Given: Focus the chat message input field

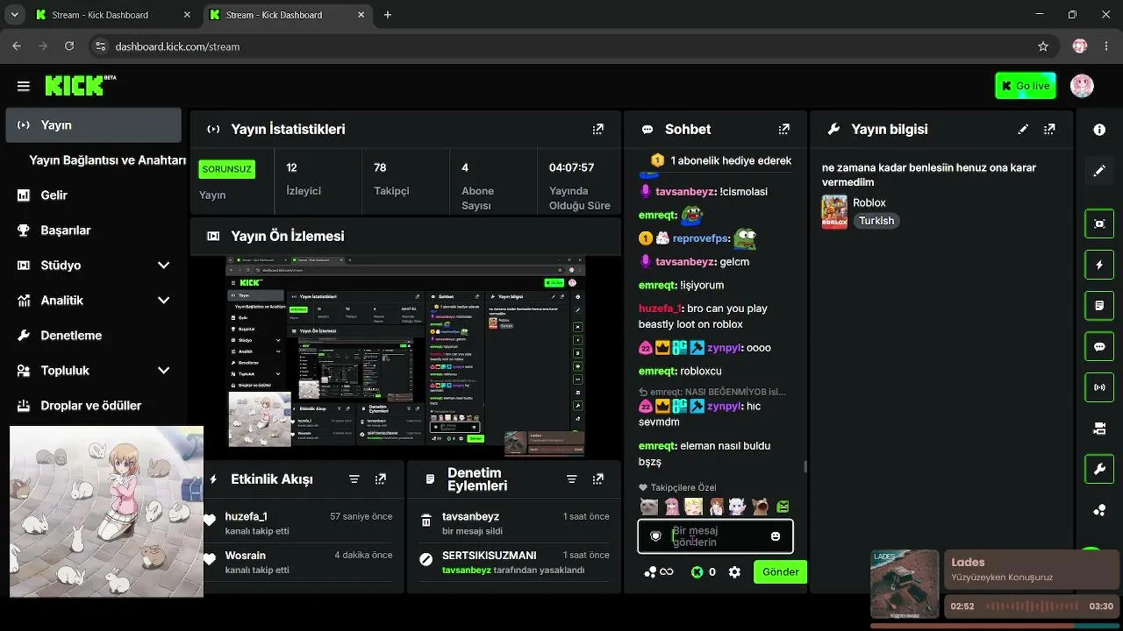Looking at the screenshot, I should coord(715,536).
